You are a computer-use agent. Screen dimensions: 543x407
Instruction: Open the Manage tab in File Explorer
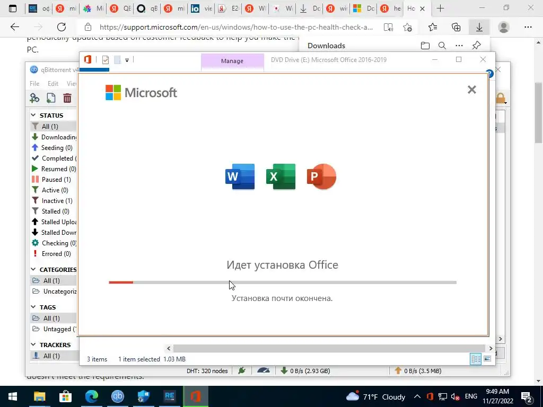[x=232, y=61]
